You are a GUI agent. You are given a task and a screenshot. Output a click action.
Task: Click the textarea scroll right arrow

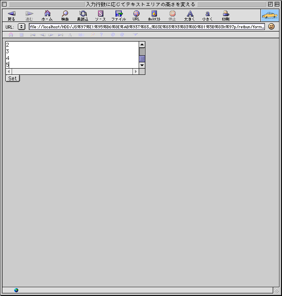coord(136,72)
